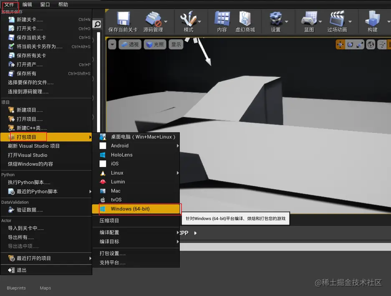Choose Exit (退出) menu entry

coord(46,270)
